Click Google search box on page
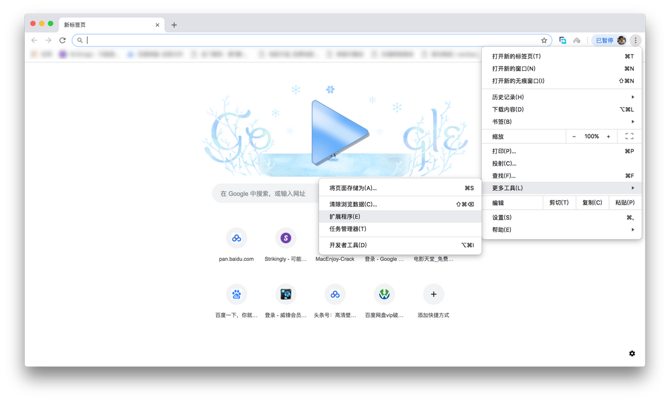Screen dimensions: 670x402 [x=266, y=193]
